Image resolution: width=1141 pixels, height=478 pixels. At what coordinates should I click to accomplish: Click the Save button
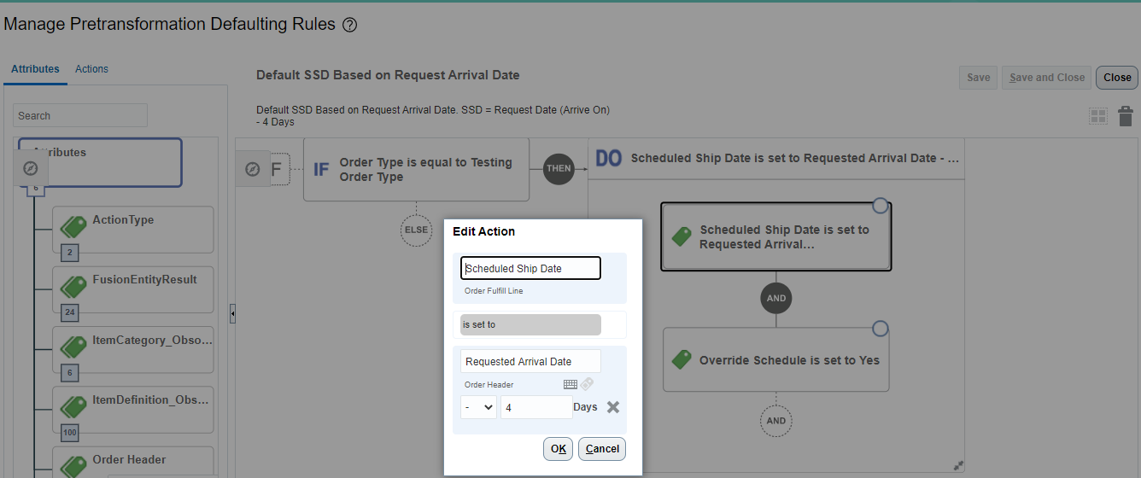tap(979, 77)
